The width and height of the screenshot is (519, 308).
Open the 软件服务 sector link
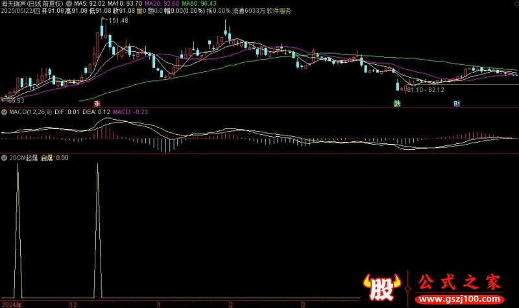[x=278, y=11]
